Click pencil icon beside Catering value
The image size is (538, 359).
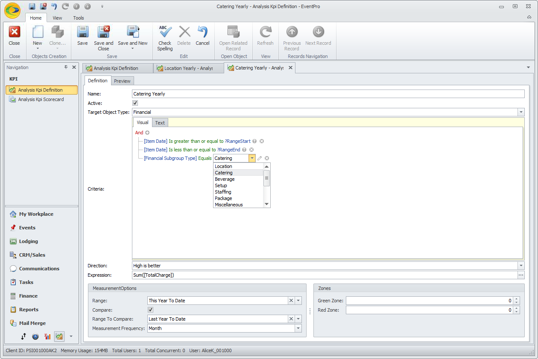tap(260, 158)
